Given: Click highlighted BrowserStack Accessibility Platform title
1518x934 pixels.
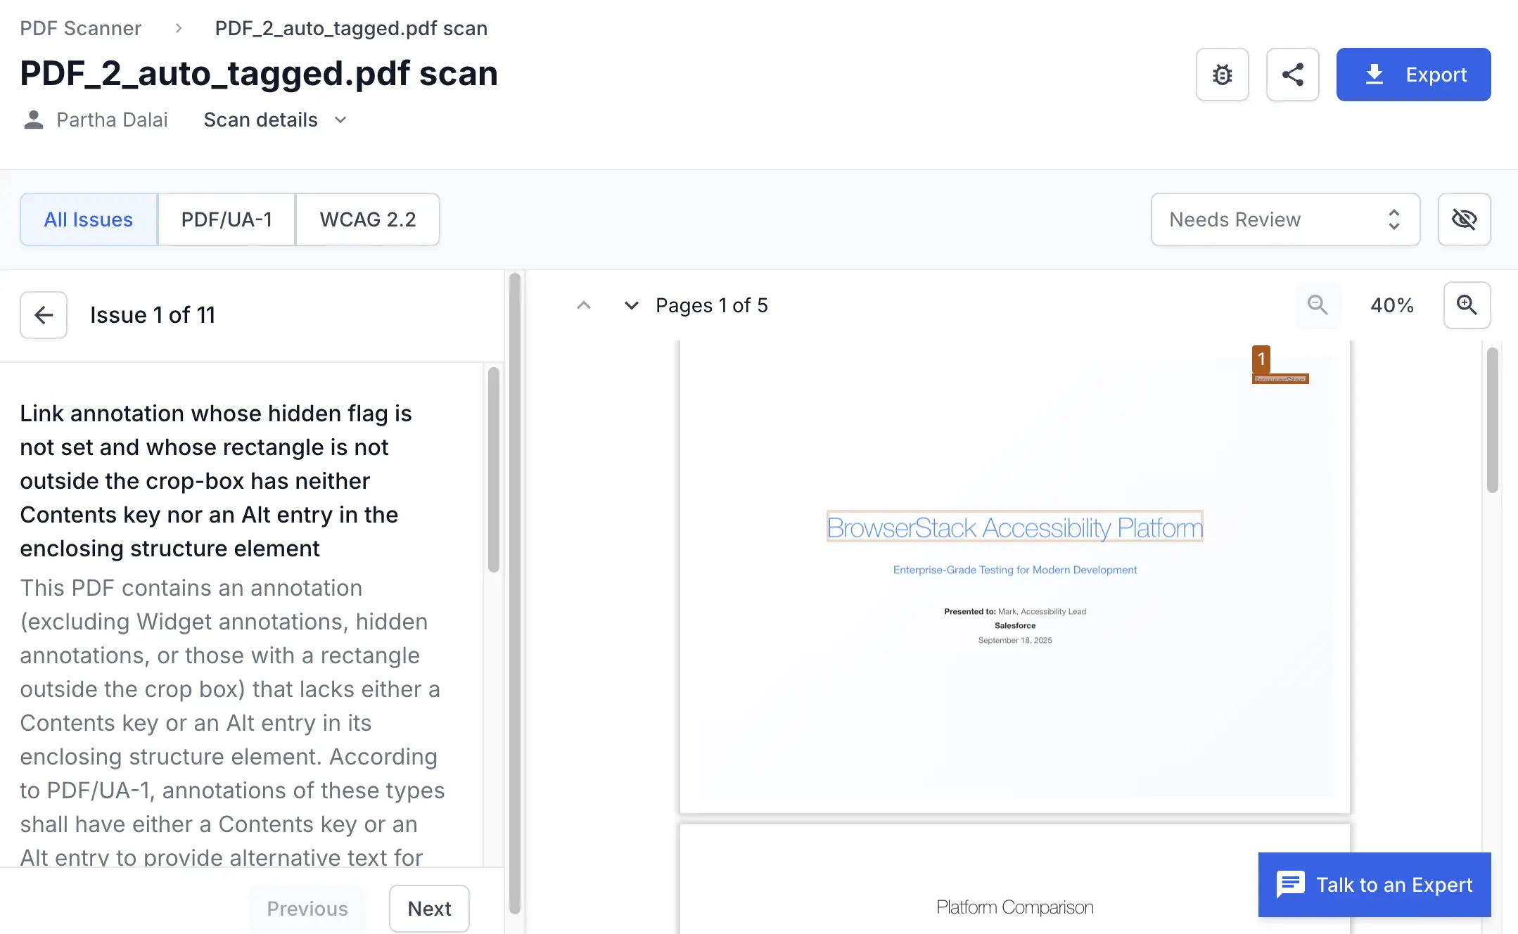Looking at the screenshot, I should coord(1014,527).
